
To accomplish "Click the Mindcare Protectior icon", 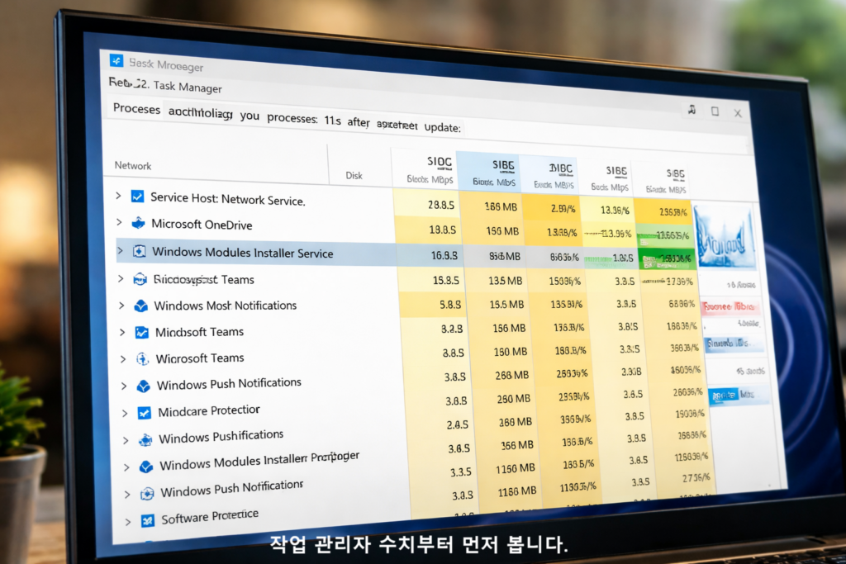I will pyautogui.click(x=144, y=413).
